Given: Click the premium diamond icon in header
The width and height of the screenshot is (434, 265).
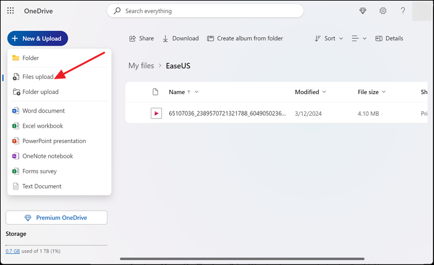Looking at the screenshot, I should [x=363, y=11].
